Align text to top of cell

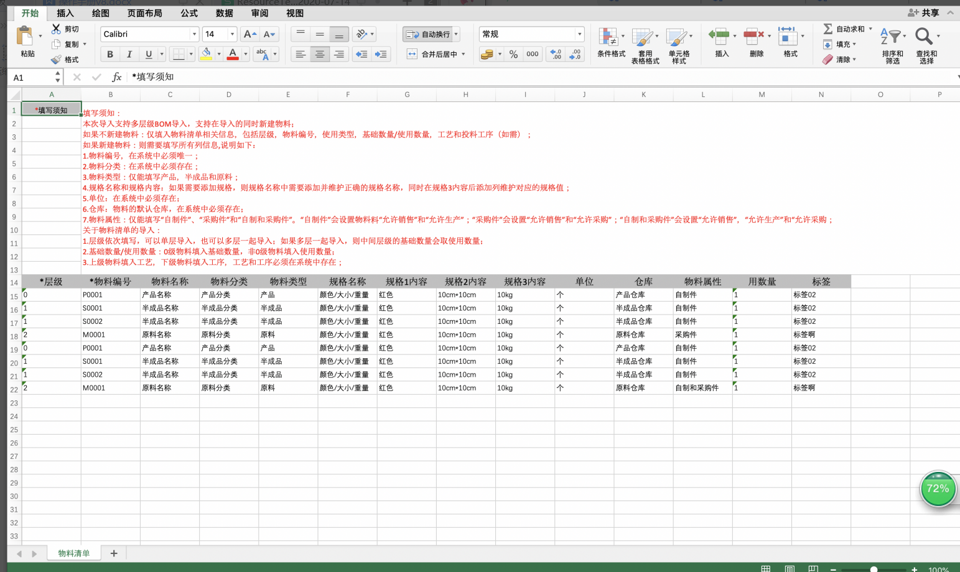301,34
